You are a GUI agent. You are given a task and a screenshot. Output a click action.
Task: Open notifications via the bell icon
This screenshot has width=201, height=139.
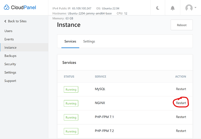[172, 8]
